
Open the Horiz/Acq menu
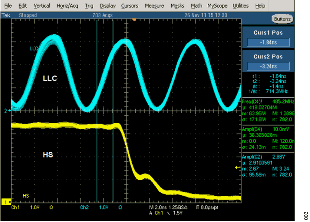coord(67,6)
